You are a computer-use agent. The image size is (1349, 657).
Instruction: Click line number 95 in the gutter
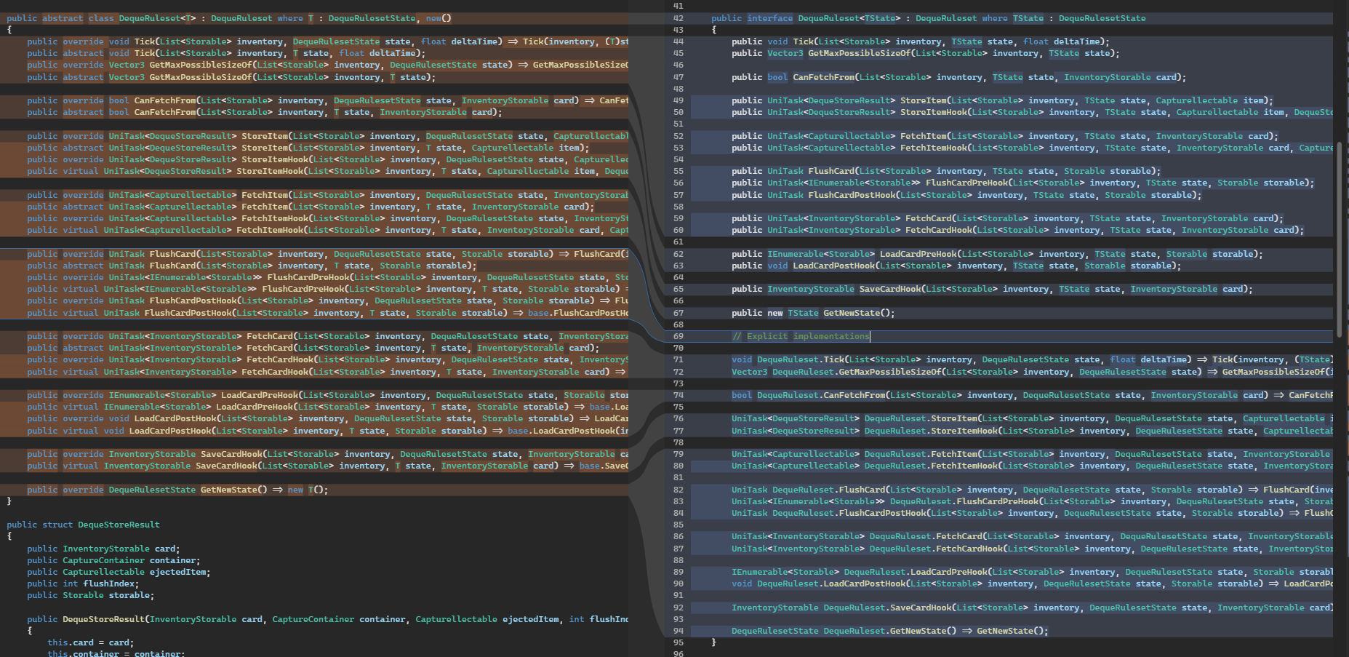click(x=678, y=642)
